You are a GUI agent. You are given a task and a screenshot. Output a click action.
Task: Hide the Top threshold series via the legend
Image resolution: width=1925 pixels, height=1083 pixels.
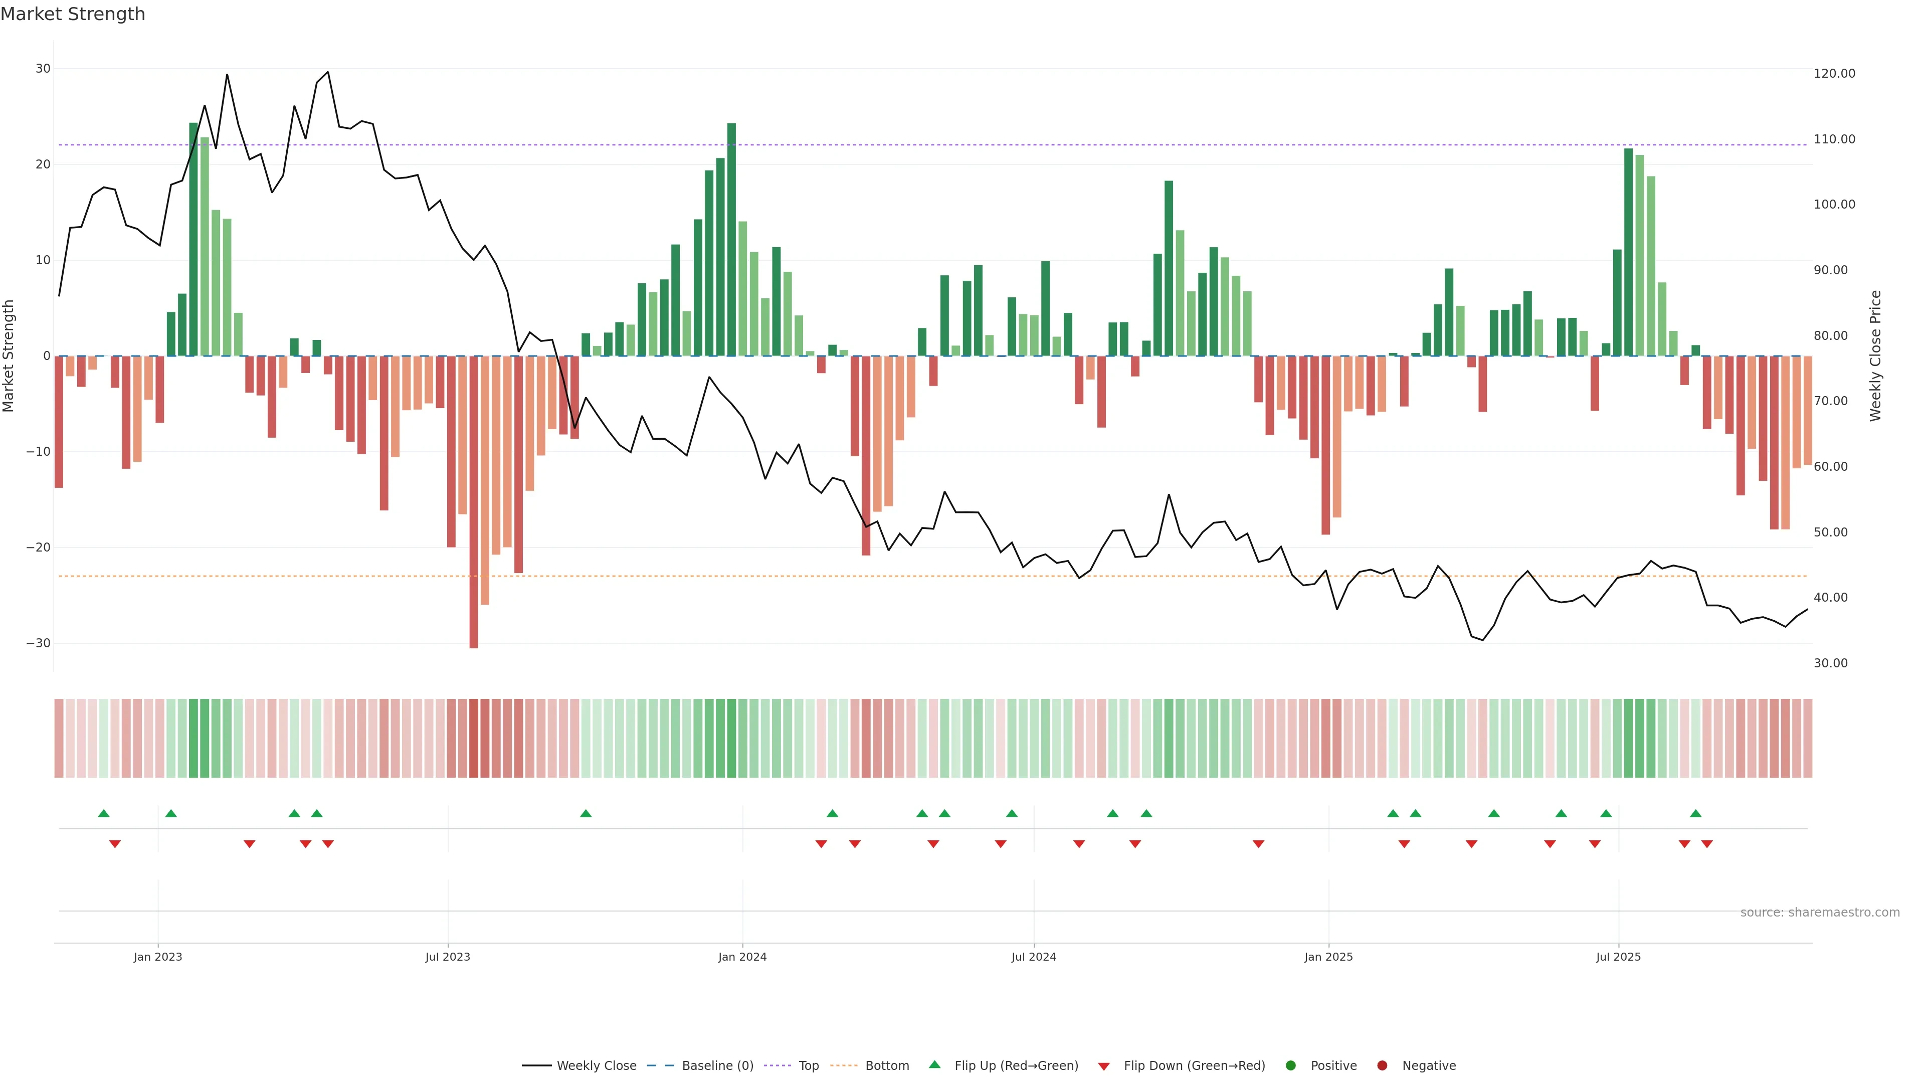pos(809,1066)
